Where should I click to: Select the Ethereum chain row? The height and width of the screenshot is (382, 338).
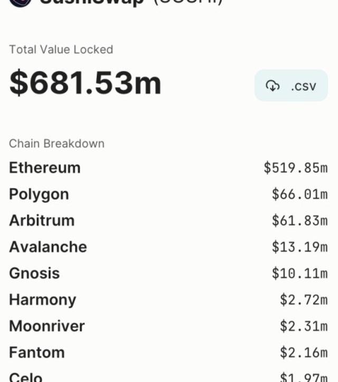tap(168, 168)
